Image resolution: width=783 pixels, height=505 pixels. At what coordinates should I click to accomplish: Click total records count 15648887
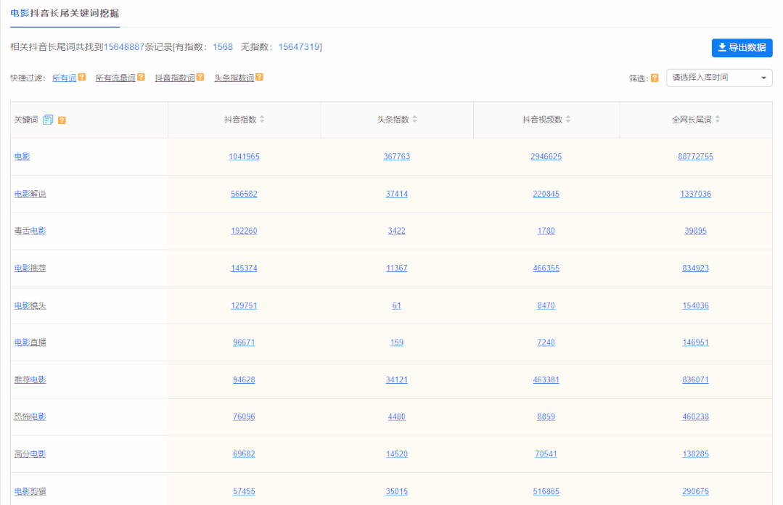point(124,47)
